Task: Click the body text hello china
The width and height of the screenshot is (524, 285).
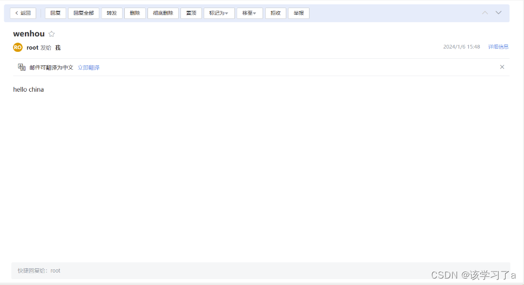Action: (29, 90)
